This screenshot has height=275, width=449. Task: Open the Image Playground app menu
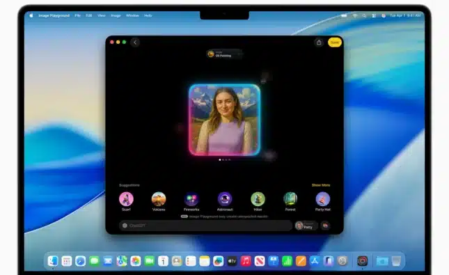pos(54,15)
